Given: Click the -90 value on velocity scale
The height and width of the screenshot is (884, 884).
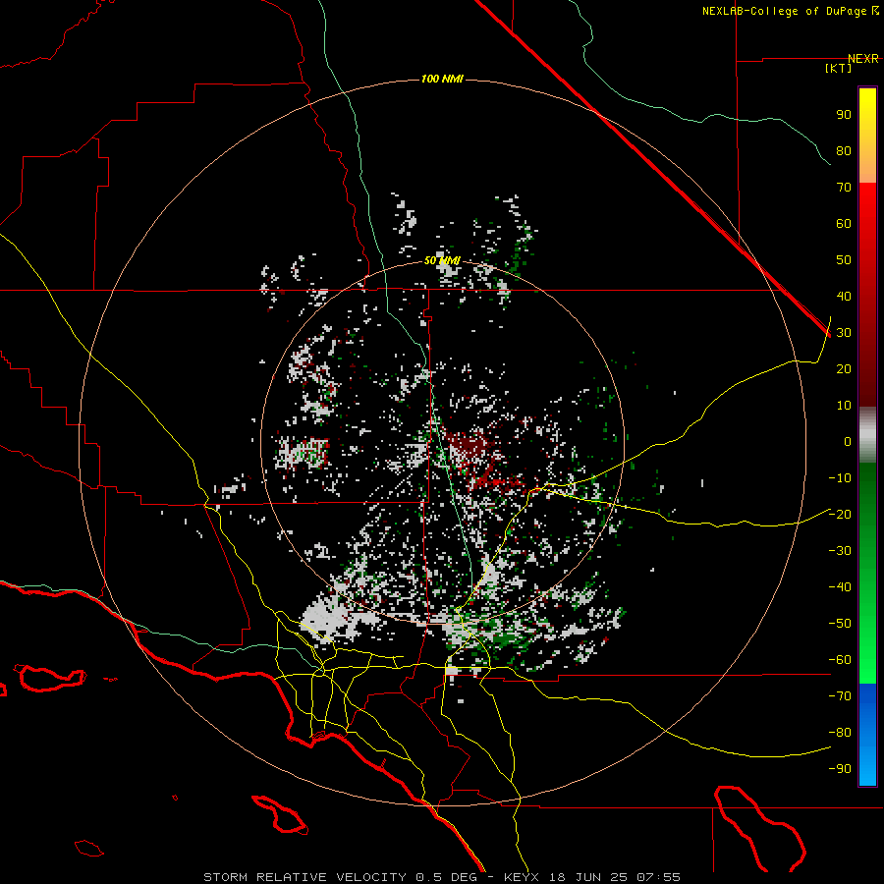Looking at the screenshot, I should pos(840,769).
